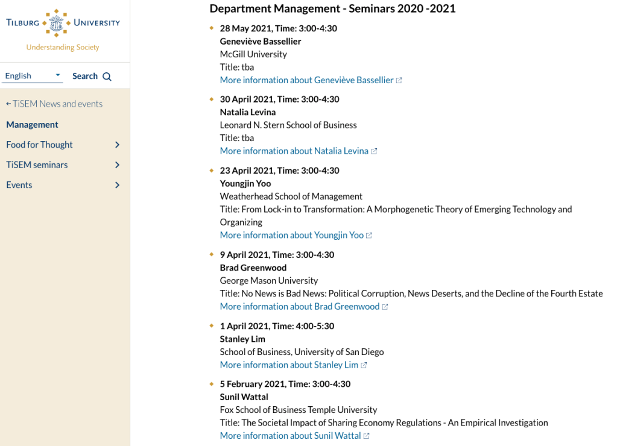
Task: Expand the TiSEM seminars chevron
Action: [117, 165]
